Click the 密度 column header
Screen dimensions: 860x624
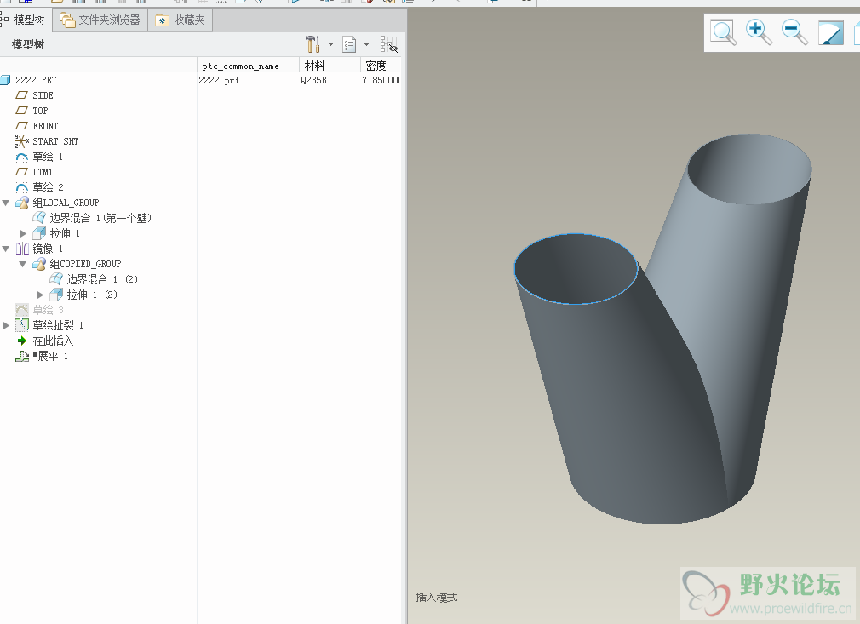381,66
